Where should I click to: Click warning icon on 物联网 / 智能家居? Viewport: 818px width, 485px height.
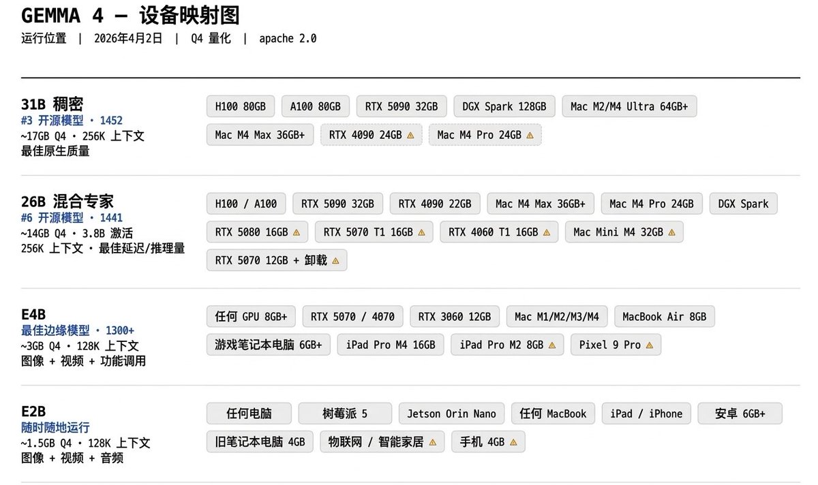pyautogui.click(x=433, y=442)
